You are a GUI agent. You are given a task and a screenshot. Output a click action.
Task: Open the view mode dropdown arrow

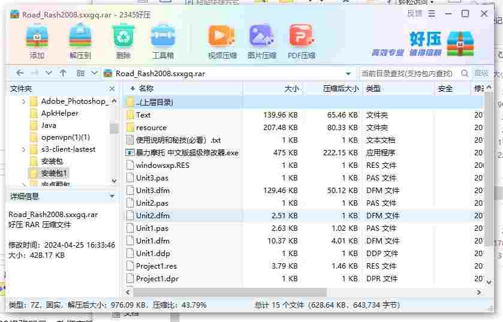(x=94, y=73)
